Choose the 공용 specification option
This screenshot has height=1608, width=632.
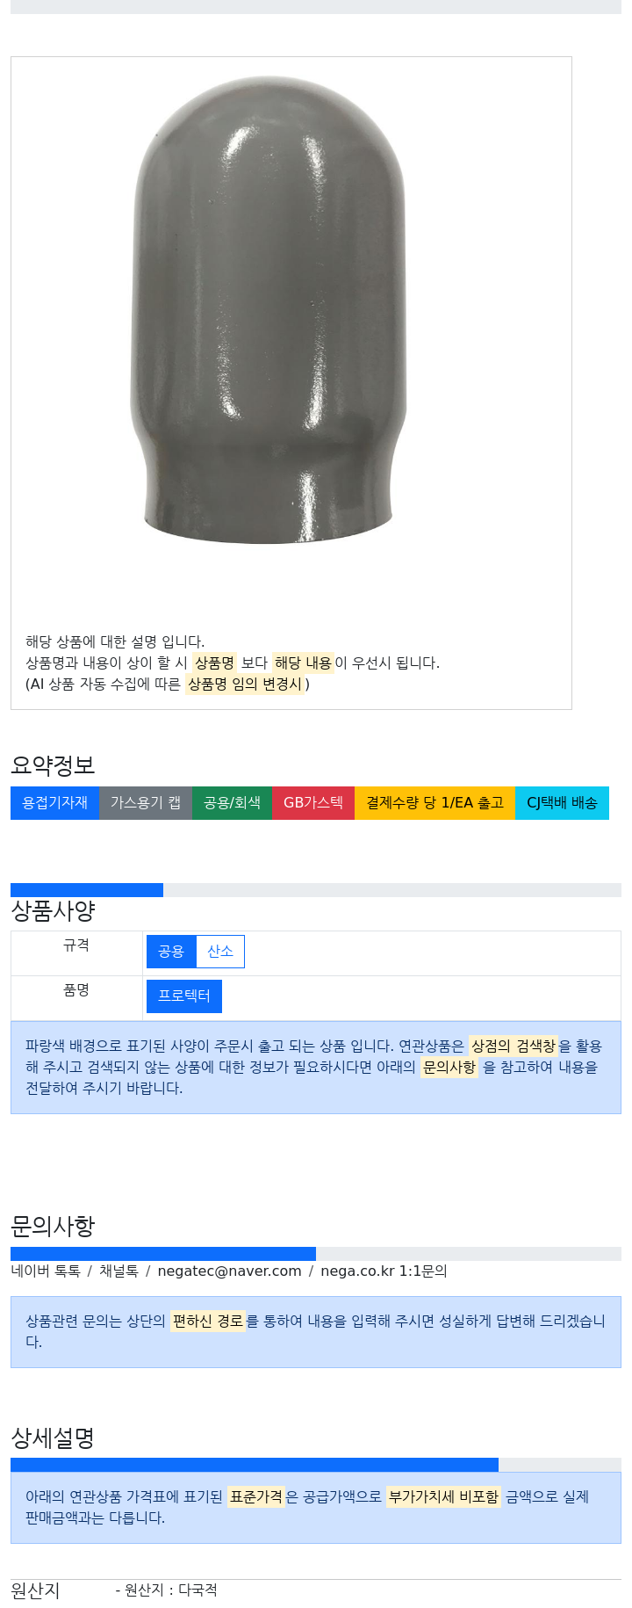[171, 952]
